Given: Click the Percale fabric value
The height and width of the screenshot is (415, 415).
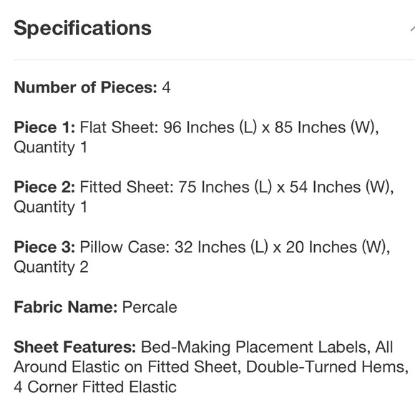Looking at the screenshot, I should (x=150, y=307).
